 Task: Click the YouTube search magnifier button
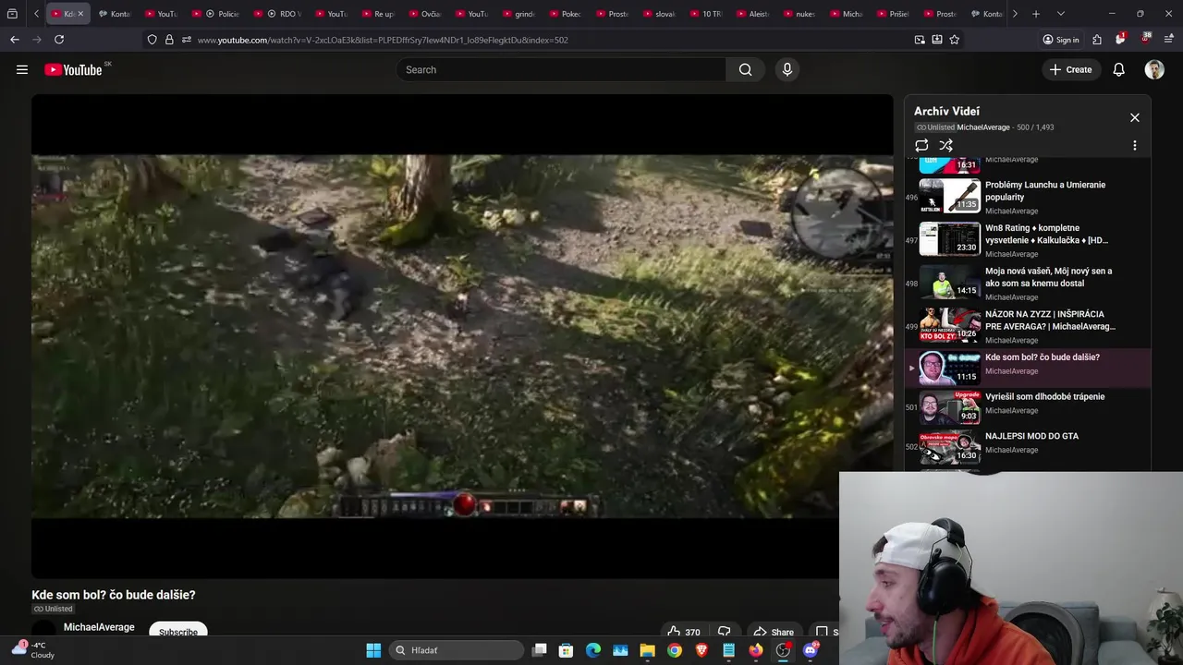point(746,69)
